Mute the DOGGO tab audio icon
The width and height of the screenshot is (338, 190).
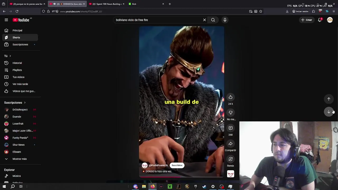pyautogui.click(x=54, y=4)
